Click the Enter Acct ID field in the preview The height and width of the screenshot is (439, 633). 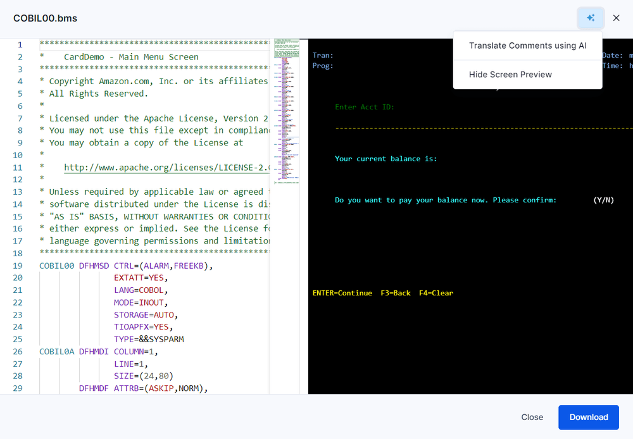click(364, 107)
